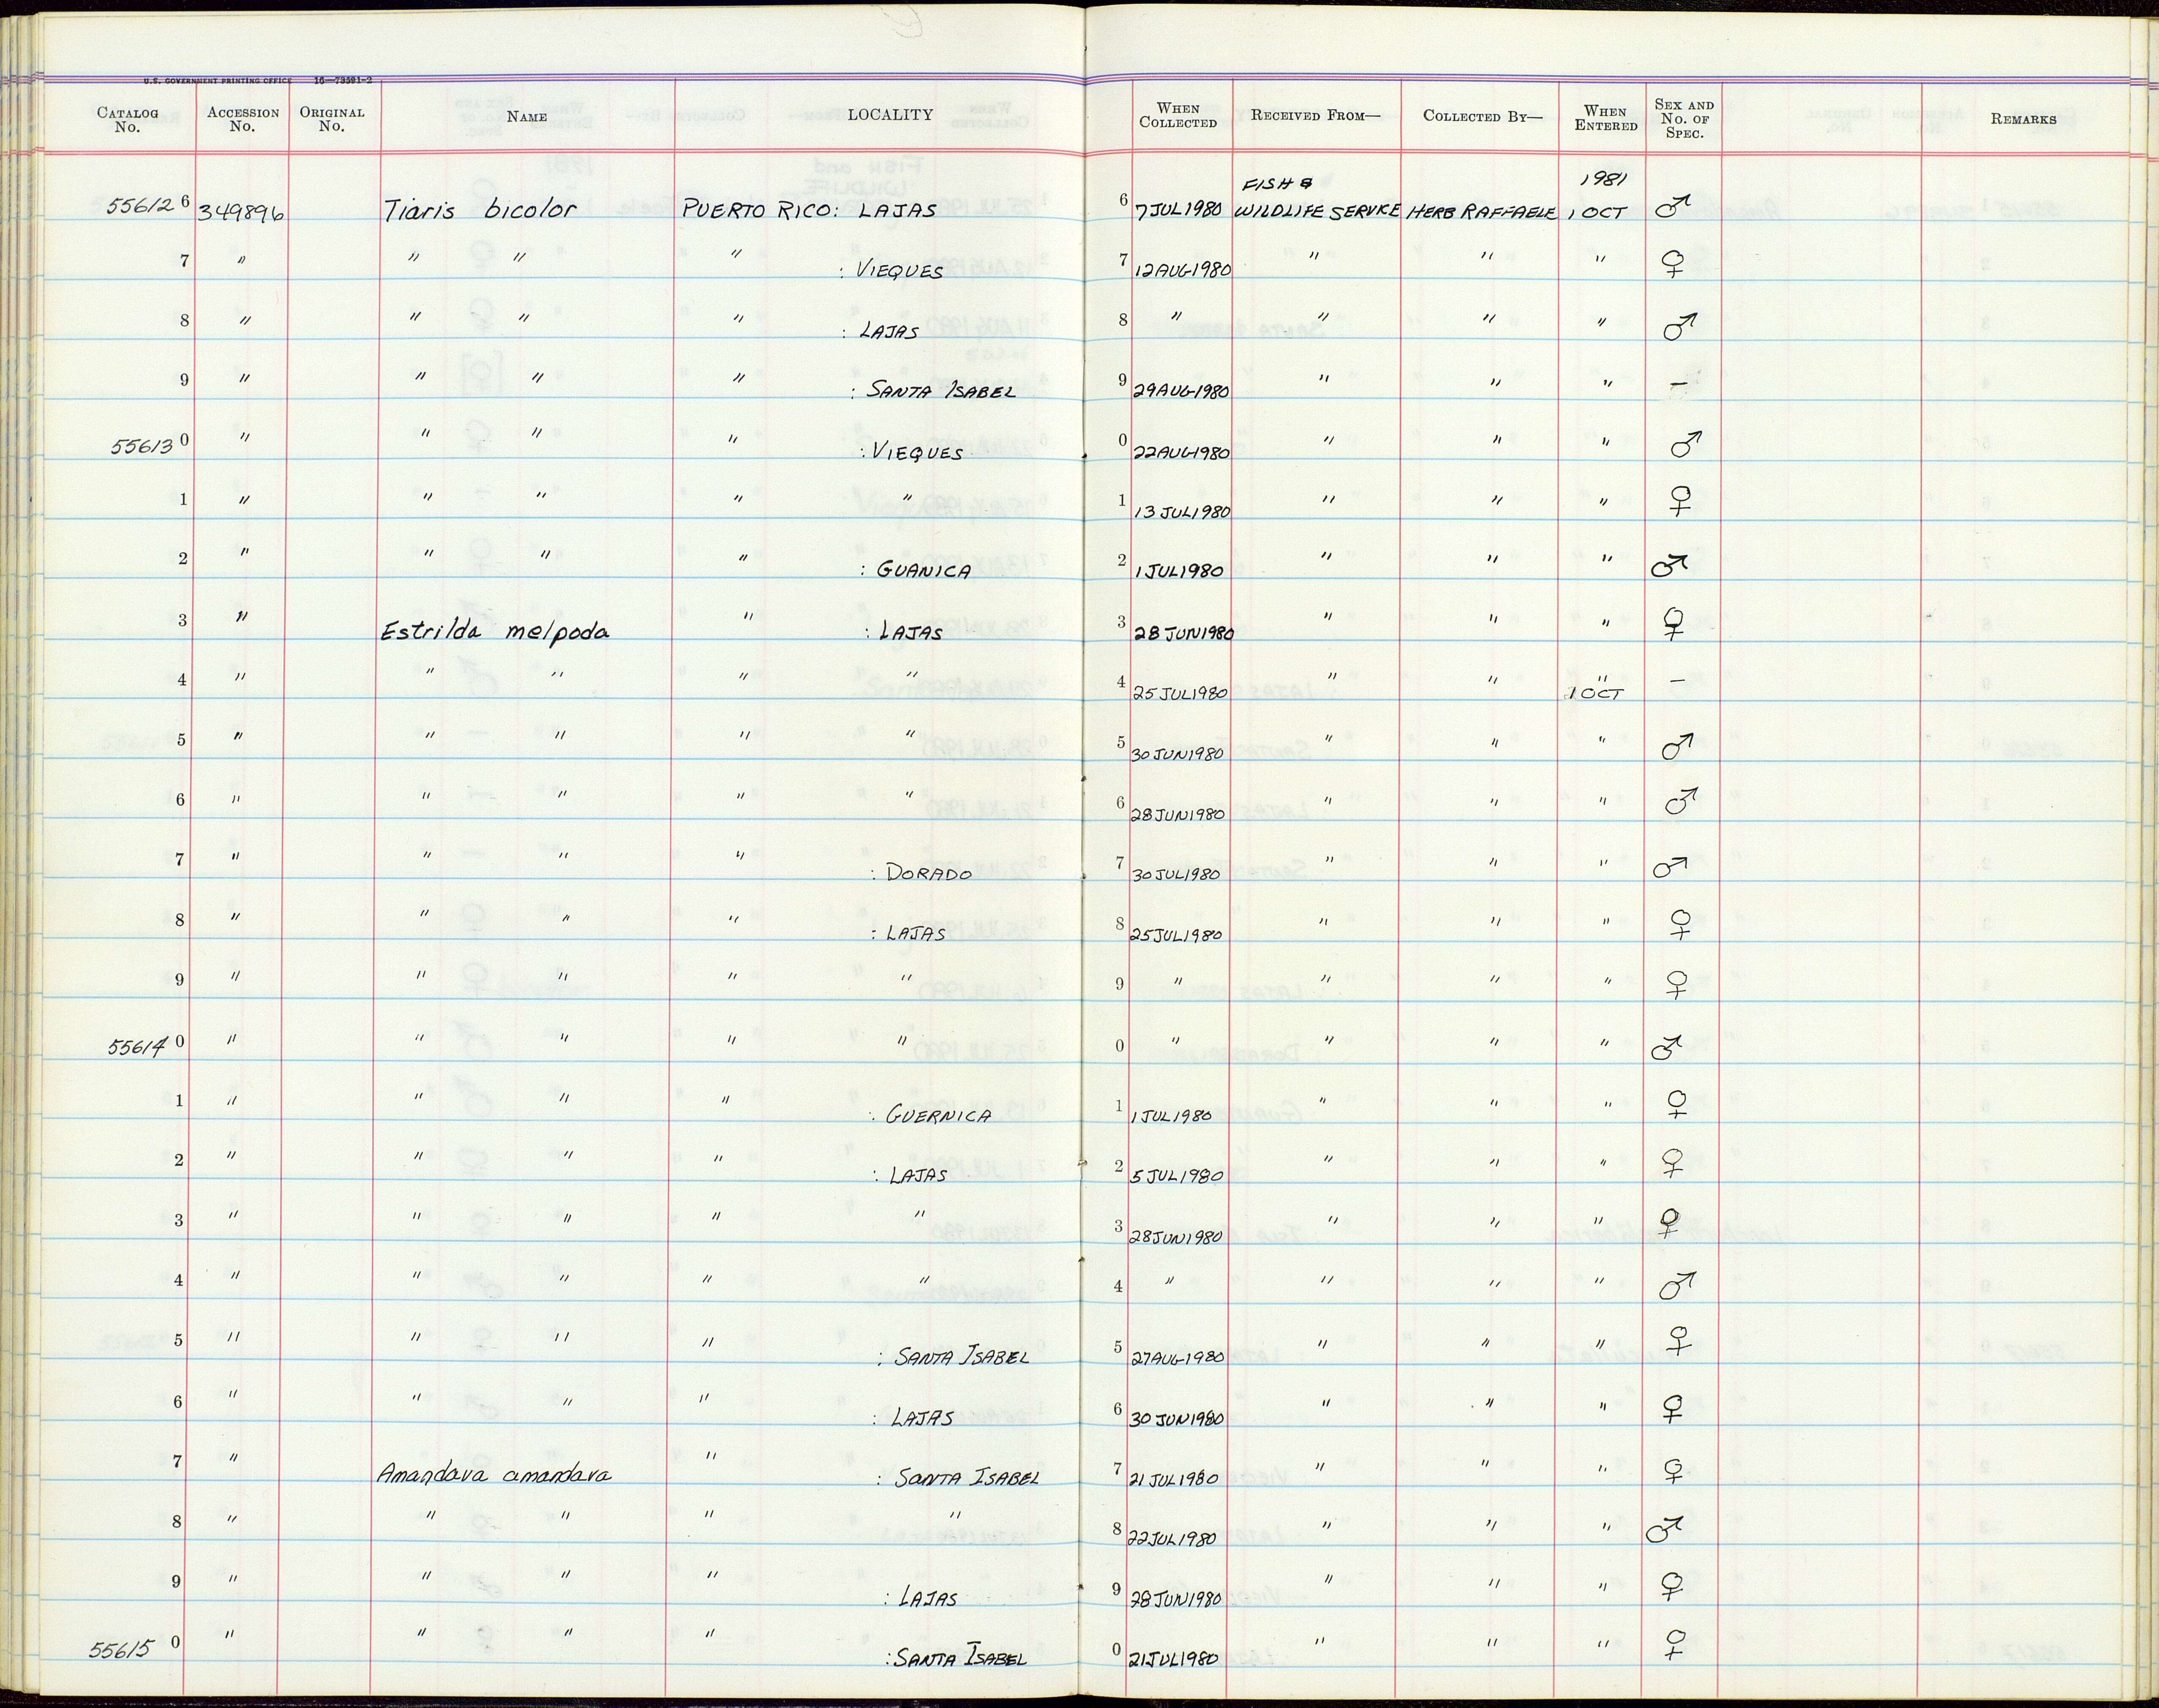
Task: Click collection date '12AUG1980'
Action: pos(1182,270)
